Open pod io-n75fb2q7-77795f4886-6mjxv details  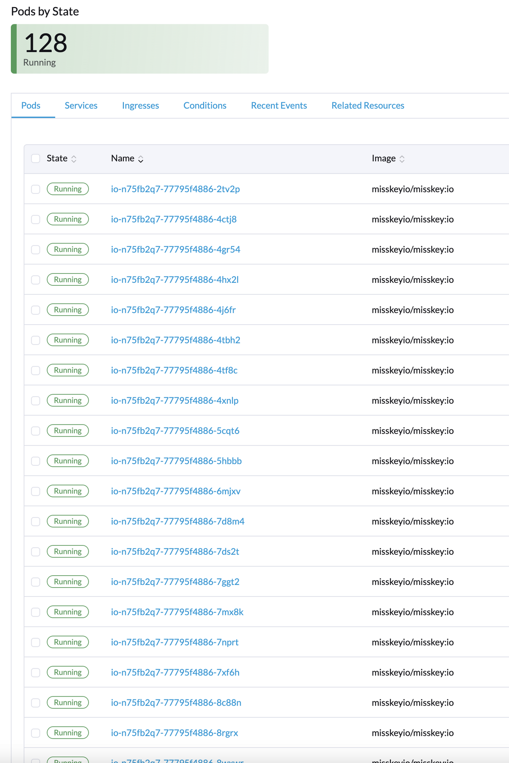[176, 491]
